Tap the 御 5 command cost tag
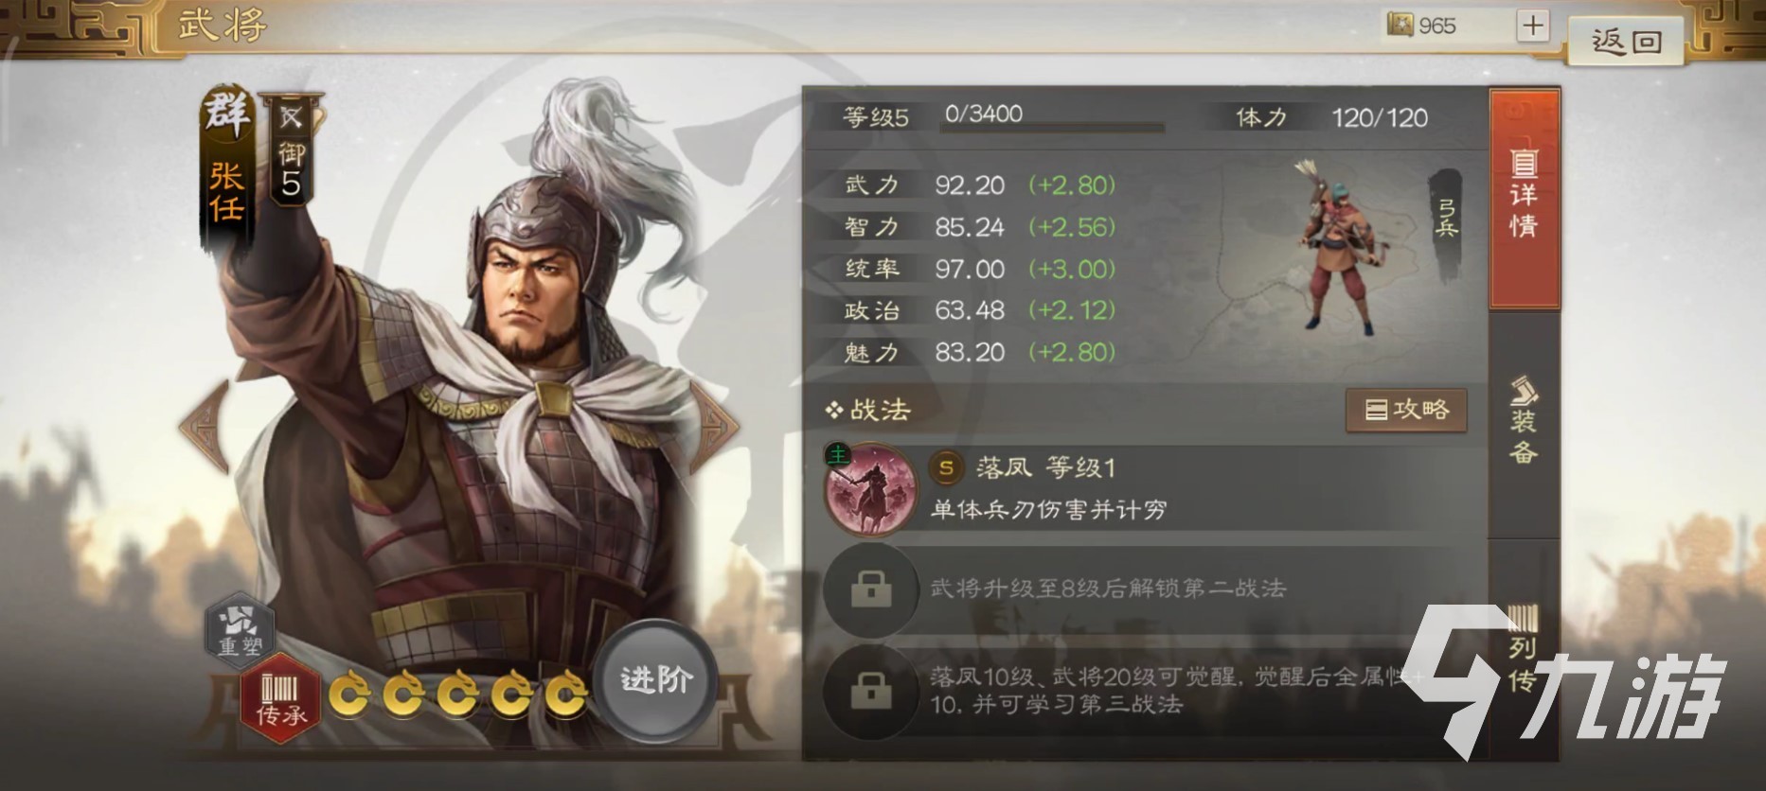Screen dimensions: 1766x791 click(x=291, y=149)
